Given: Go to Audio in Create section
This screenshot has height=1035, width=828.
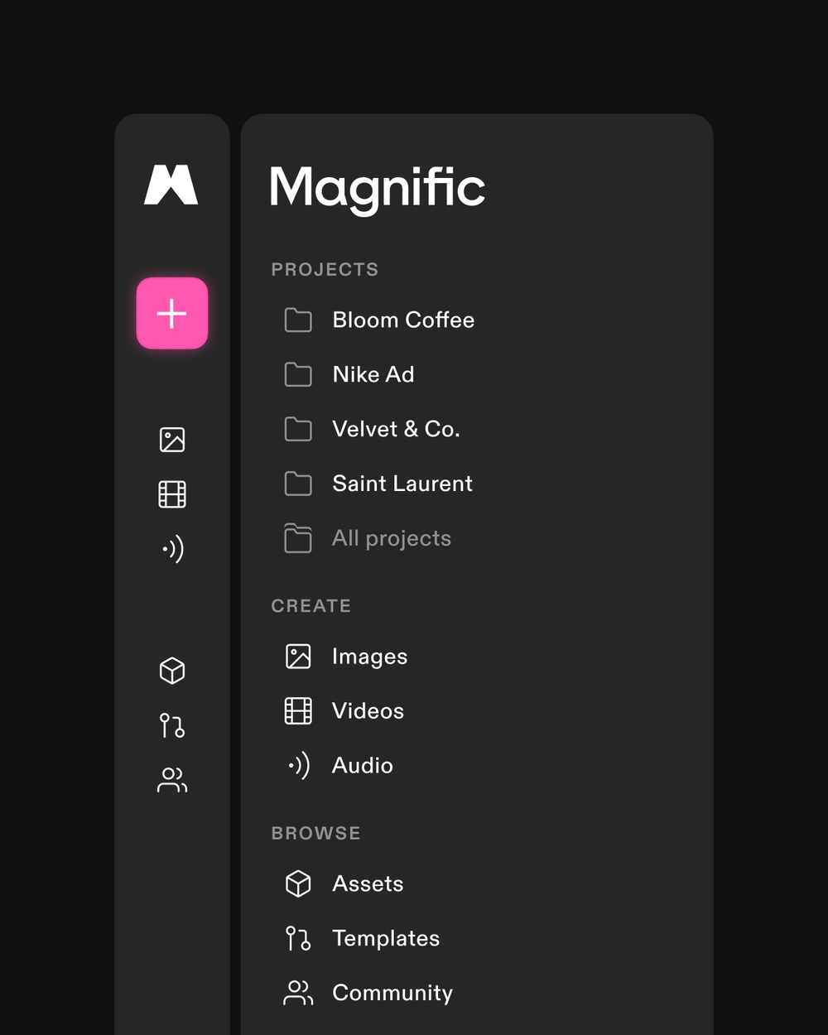Looking at the screenshot, I should point(363,766).
